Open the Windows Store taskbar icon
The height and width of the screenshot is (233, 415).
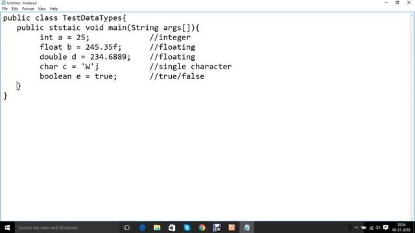tap(172, 227)
